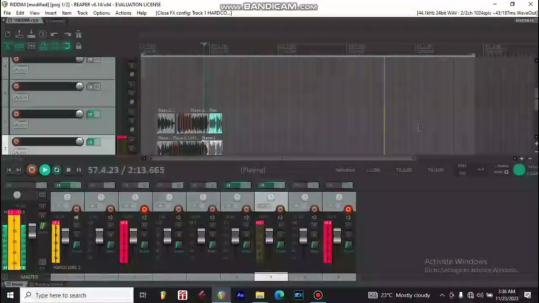Open input selector on mixer strip 7
The width and height of the screenshot is (539, 303).
(265, 206)
